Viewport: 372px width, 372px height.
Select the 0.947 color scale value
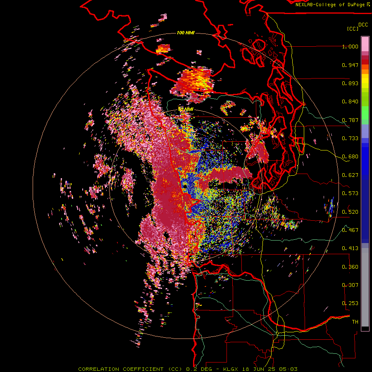pyautogui.click(x=350, y=65)
